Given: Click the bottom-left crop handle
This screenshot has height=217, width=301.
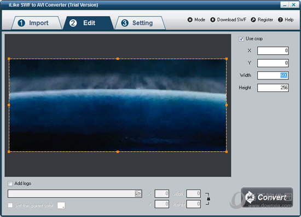Looking at the screenshot, I should (x=9, y=152).
